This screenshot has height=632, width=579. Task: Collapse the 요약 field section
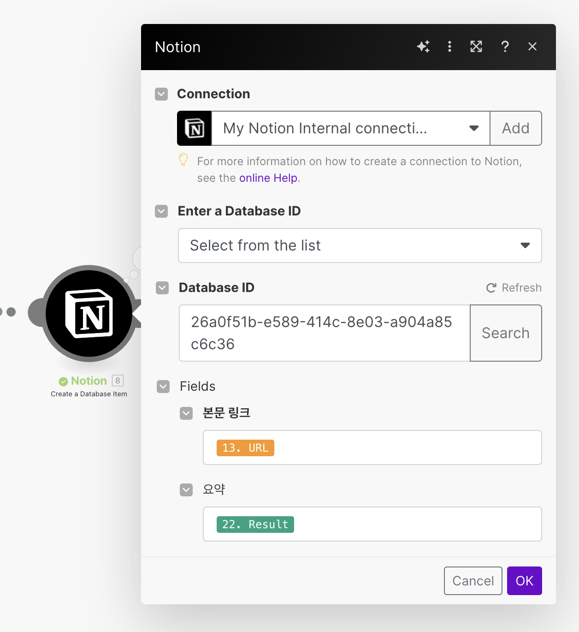(x=186, y=489)
